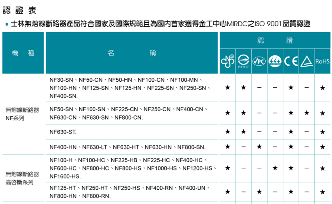Click the CE marking icon

tap(291, 61)
